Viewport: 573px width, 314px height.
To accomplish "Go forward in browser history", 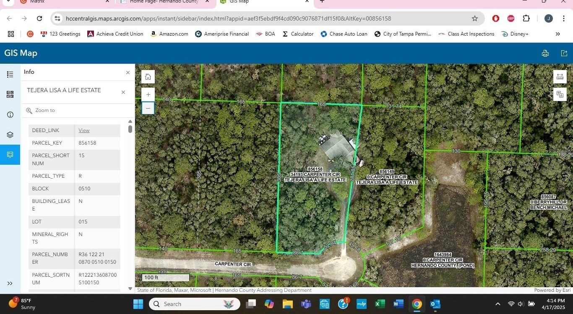I will click(24, 18).
